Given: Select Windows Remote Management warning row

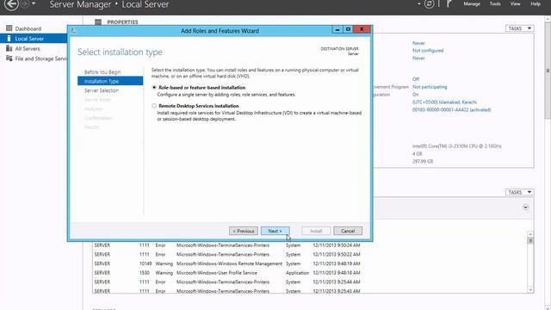Looking at the screenshot, I should coord(310,263).
